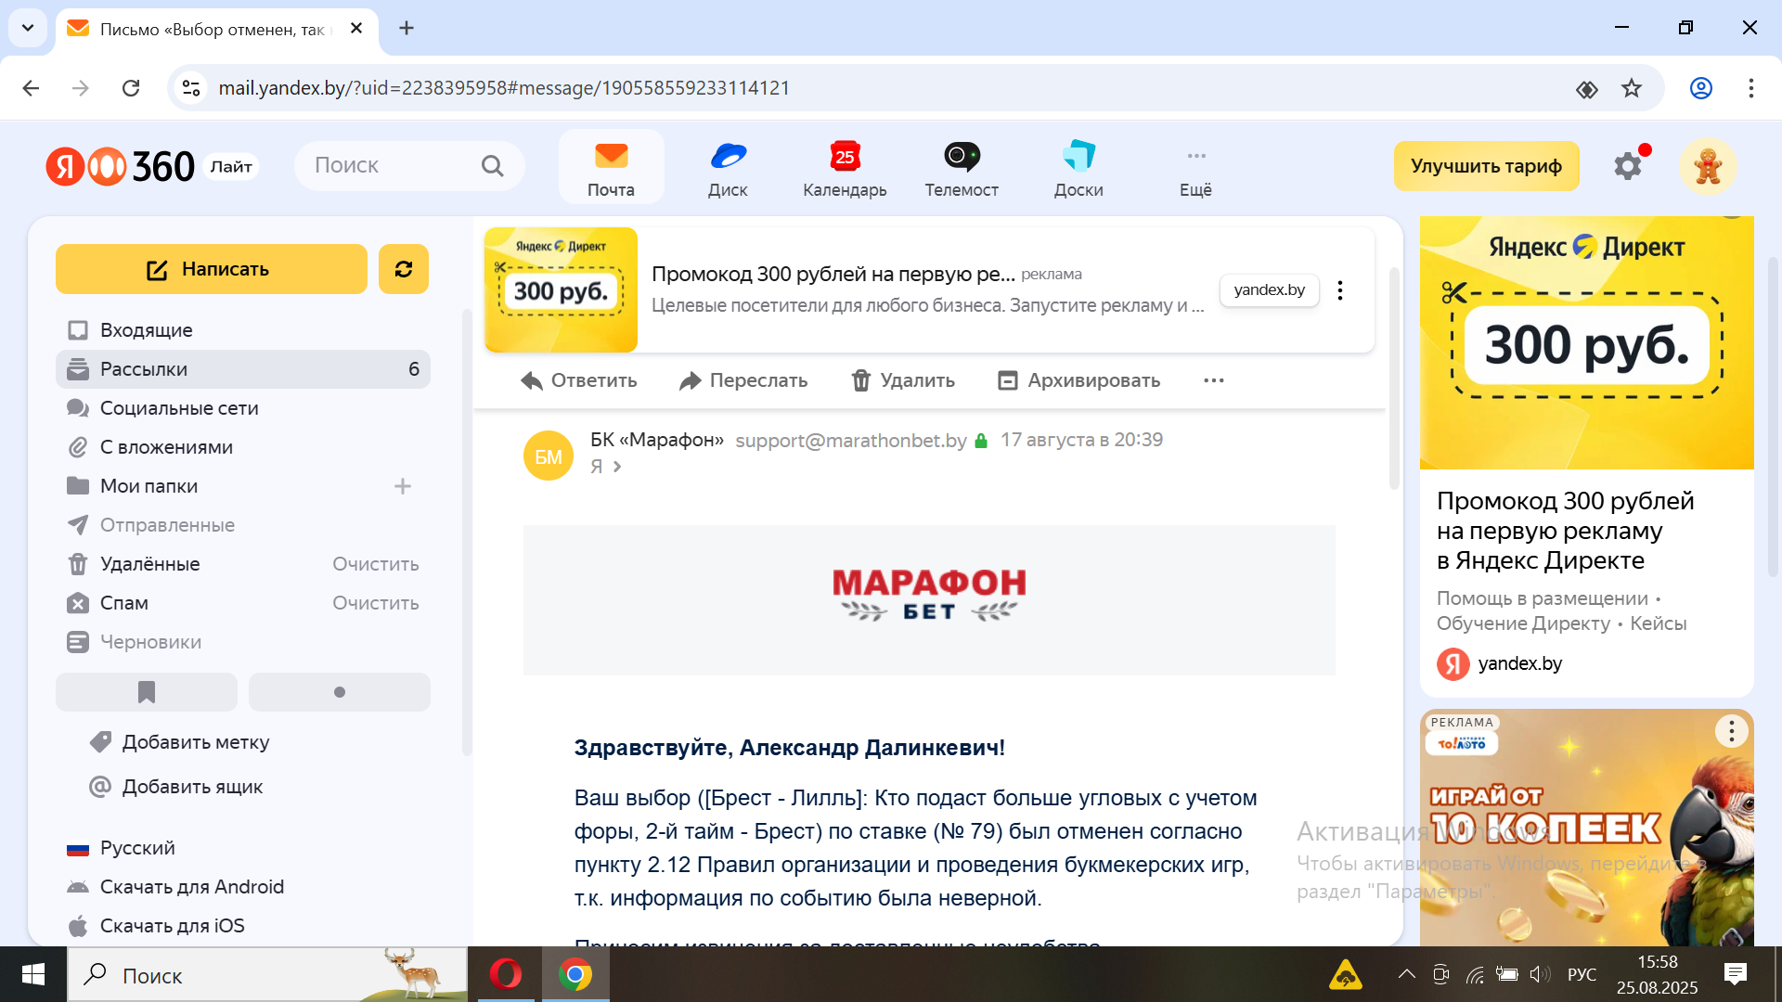Launch Телемост from the services bar

coord(962,168)
